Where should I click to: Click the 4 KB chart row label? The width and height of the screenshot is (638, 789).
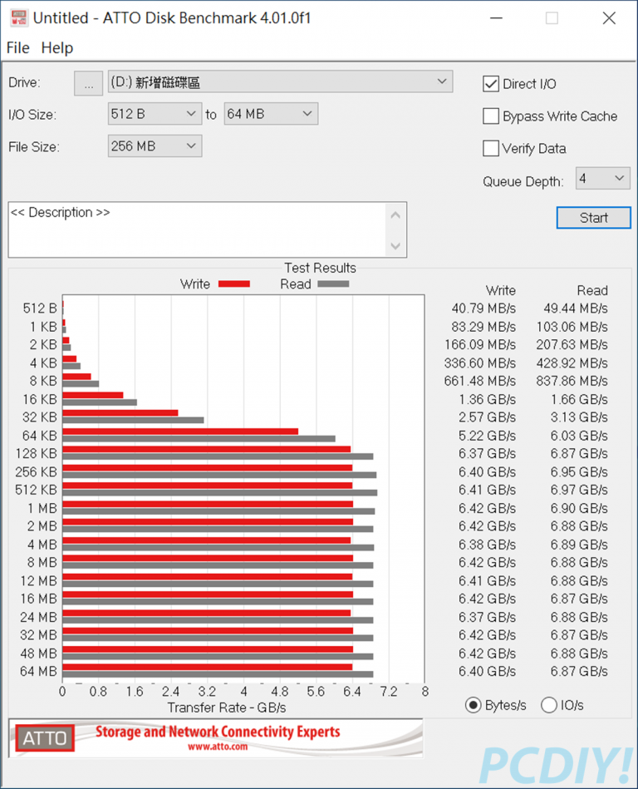click(43, 363)
